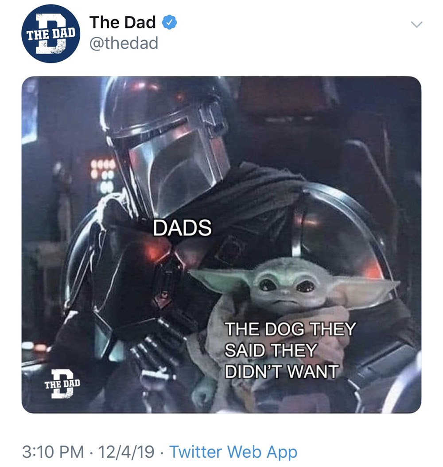This screenshot has width=443, height=467.
Task: Select the 12/4/19 tweet date
Action: tap(126, 451)
